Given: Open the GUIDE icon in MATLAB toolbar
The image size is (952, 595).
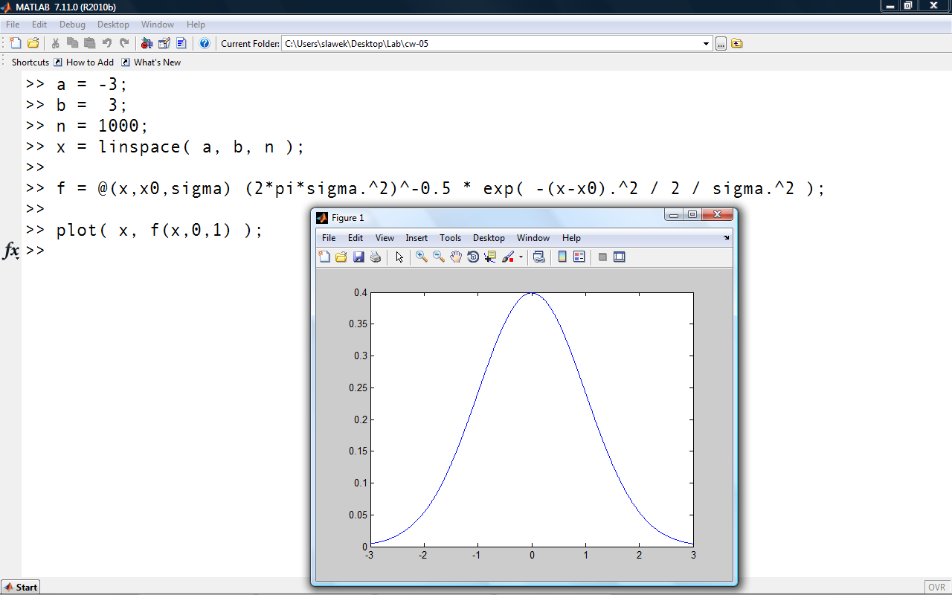Looking at the screenshot, I should tap(164, 43).
